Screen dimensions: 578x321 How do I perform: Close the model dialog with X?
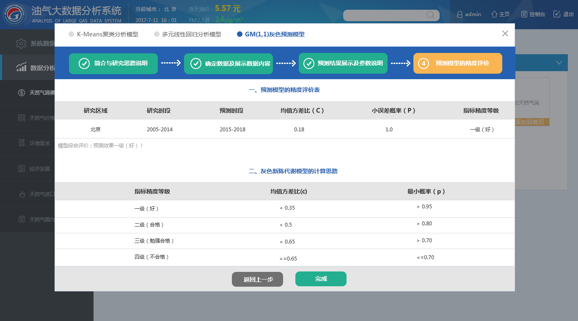click(x=505, y=33)
